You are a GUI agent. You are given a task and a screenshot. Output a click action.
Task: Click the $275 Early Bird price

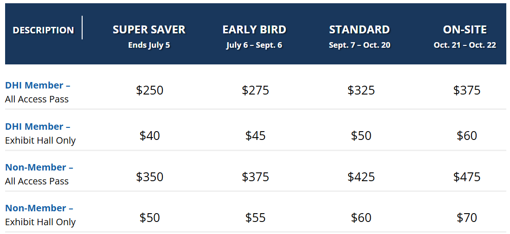[255, 90]
